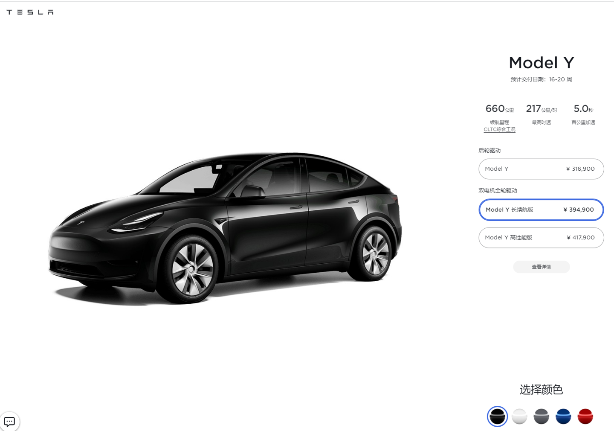Select Model Y 长续航版 ¥394,900 option
The image size is (614, 431).
[x=541, y=210]
